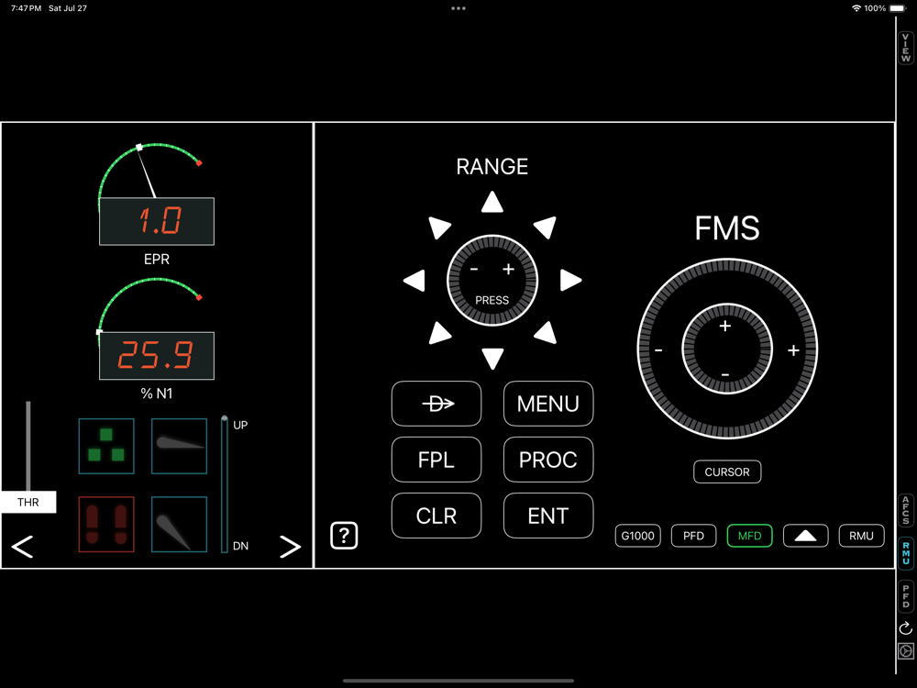Push the PRESS label on the RANGE knob
Viewport: 917px width, 688px height.
(x=492, y=300)
